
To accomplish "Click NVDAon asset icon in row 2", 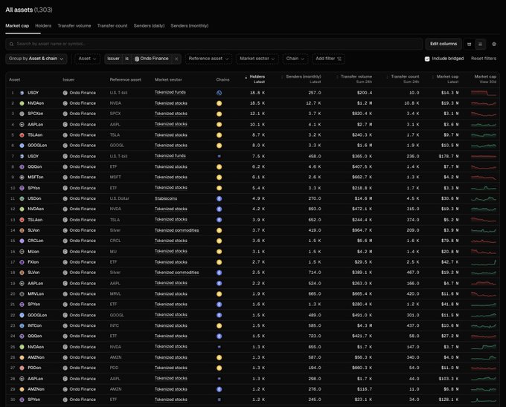I will (x=22, y=103).
